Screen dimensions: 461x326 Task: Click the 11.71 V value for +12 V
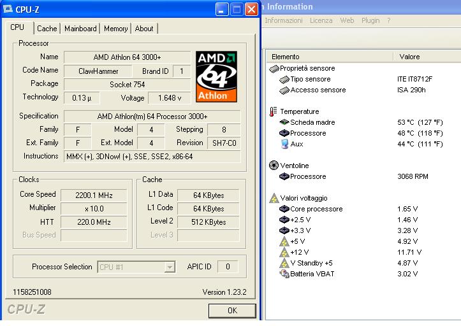(409, 252)
